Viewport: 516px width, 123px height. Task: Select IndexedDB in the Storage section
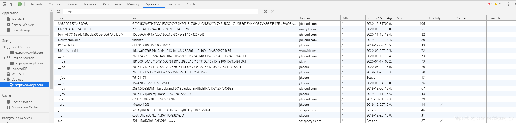coord(19,69)
